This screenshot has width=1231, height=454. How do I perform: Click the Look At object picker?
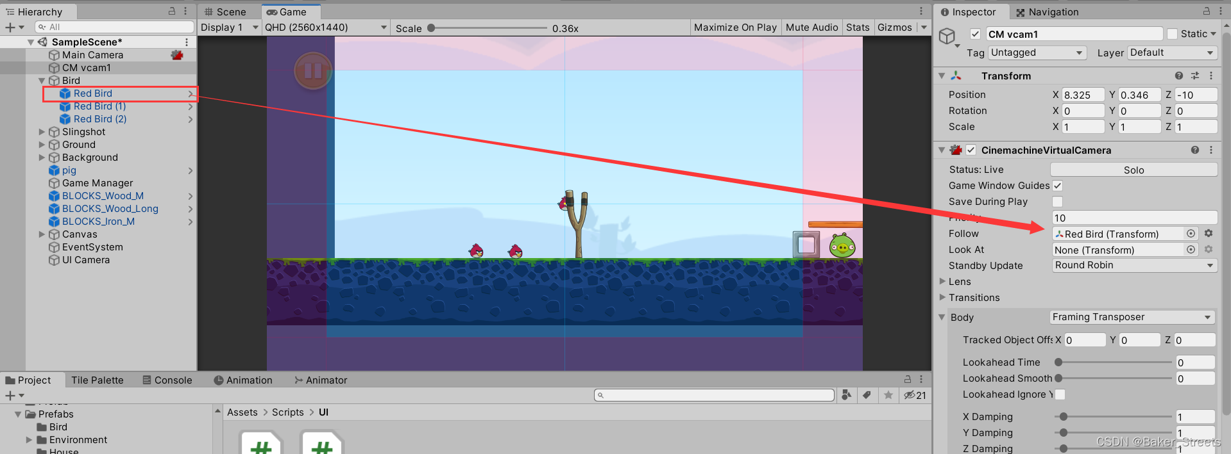1191,250
